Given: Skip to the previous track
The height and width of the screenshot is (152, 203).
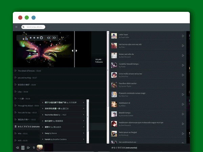Looking at the screenshot, I should (17, 148).
